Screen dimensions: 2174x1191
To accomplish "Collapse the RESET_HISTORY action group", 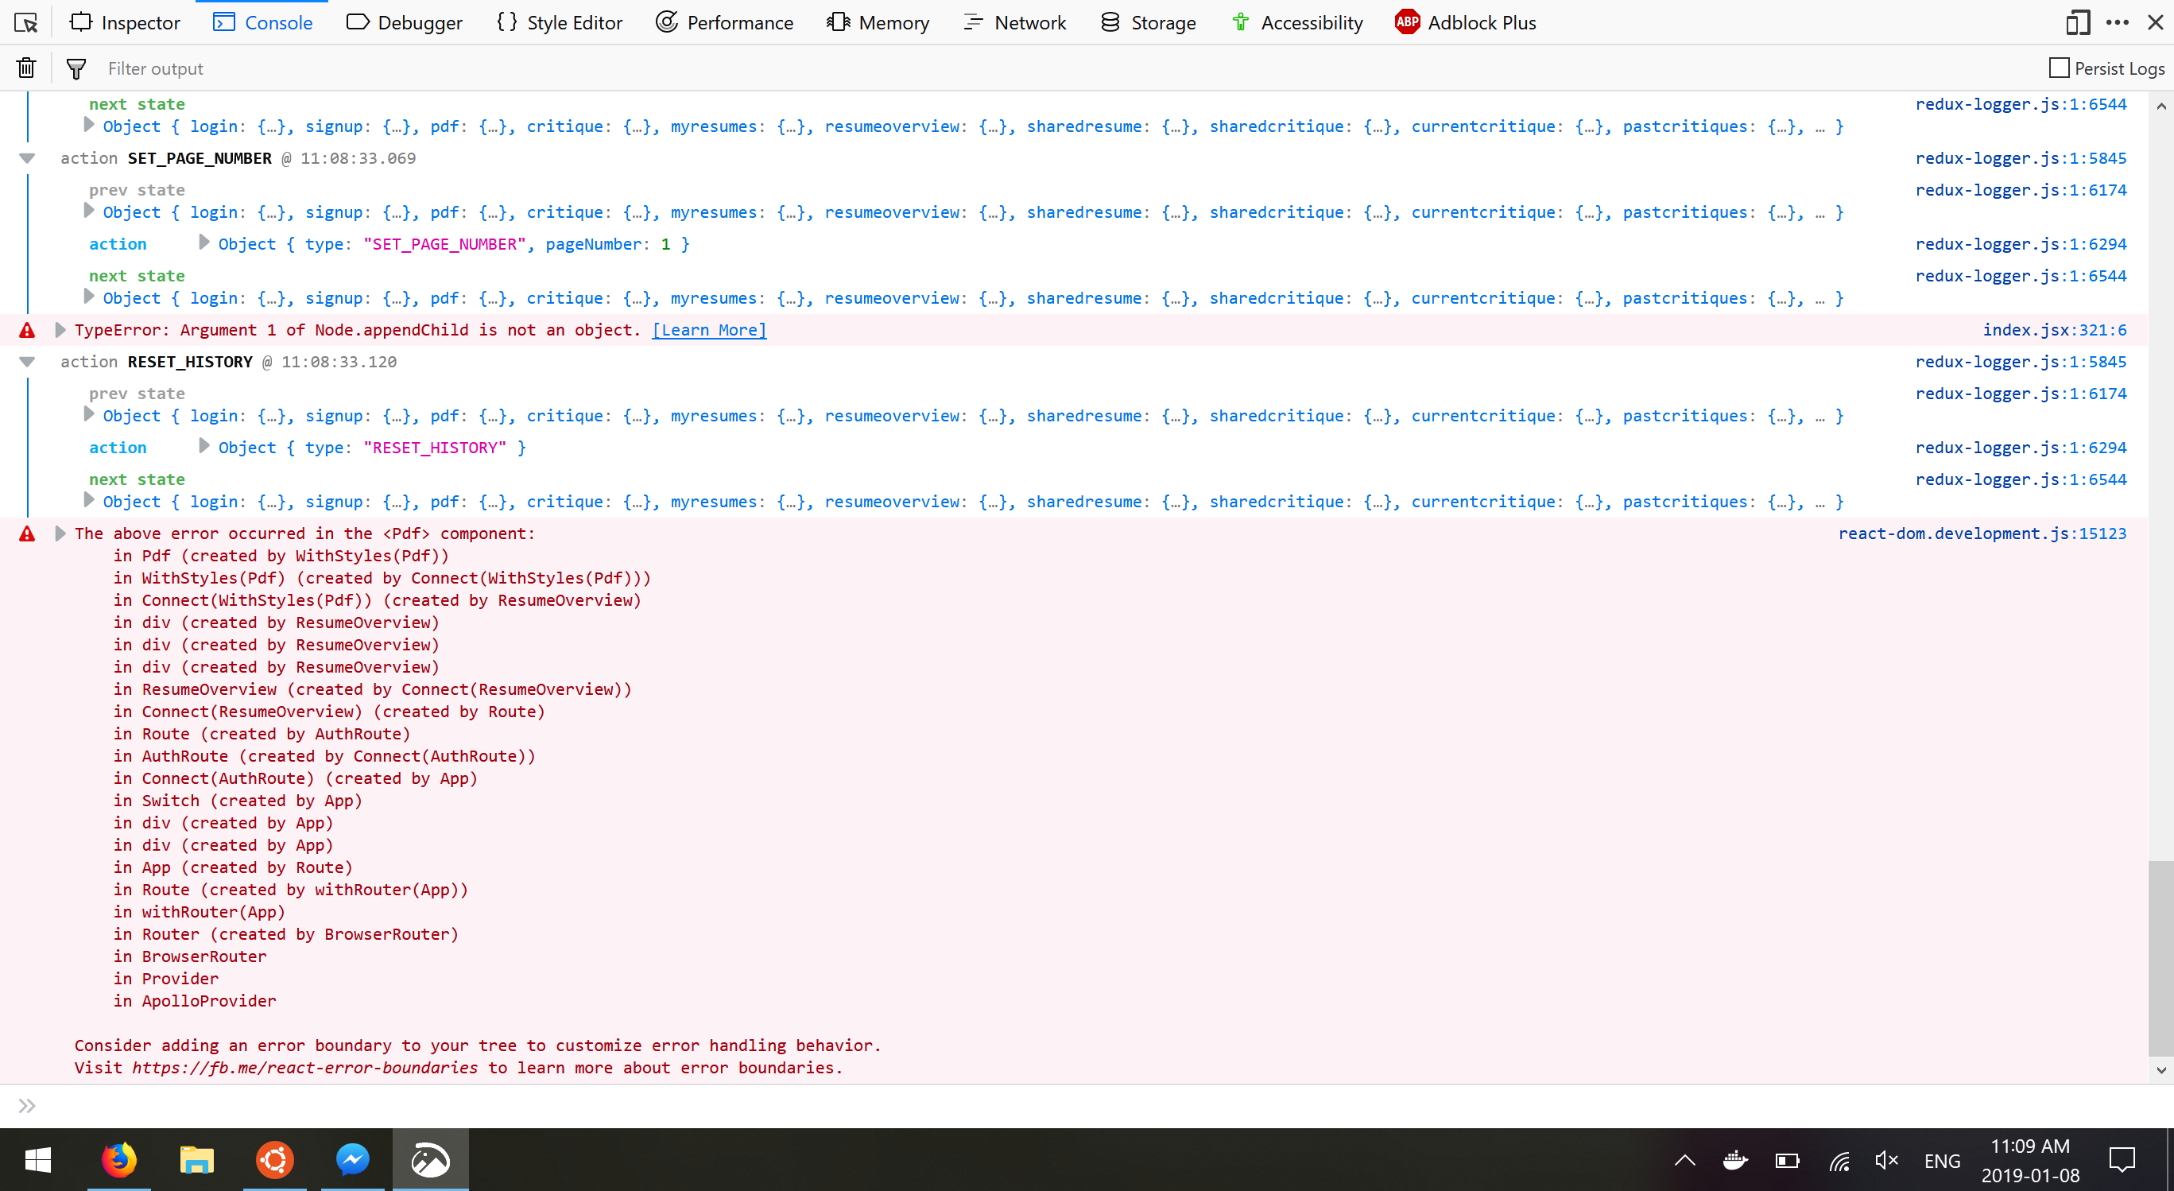I will pyautogui.click(x=27, y=362).
